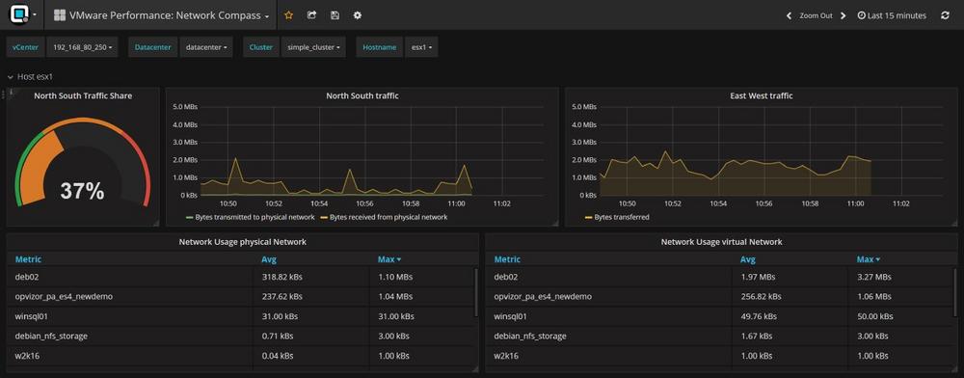This screenshot has height=378, width=964.
Task: Click the 37% gauge value
Action: [x=82, y=191]
